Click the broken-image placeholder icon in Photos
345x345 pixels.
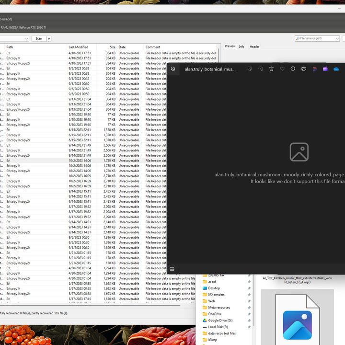click(x=299, y=152)
